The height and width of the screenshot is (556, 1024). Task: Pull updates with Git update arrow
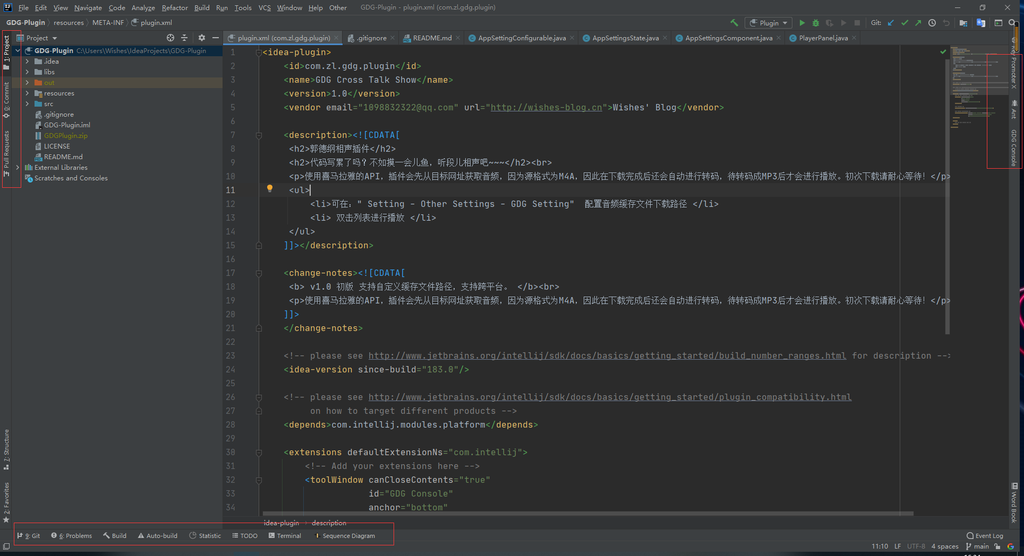[x=891, y=23]
